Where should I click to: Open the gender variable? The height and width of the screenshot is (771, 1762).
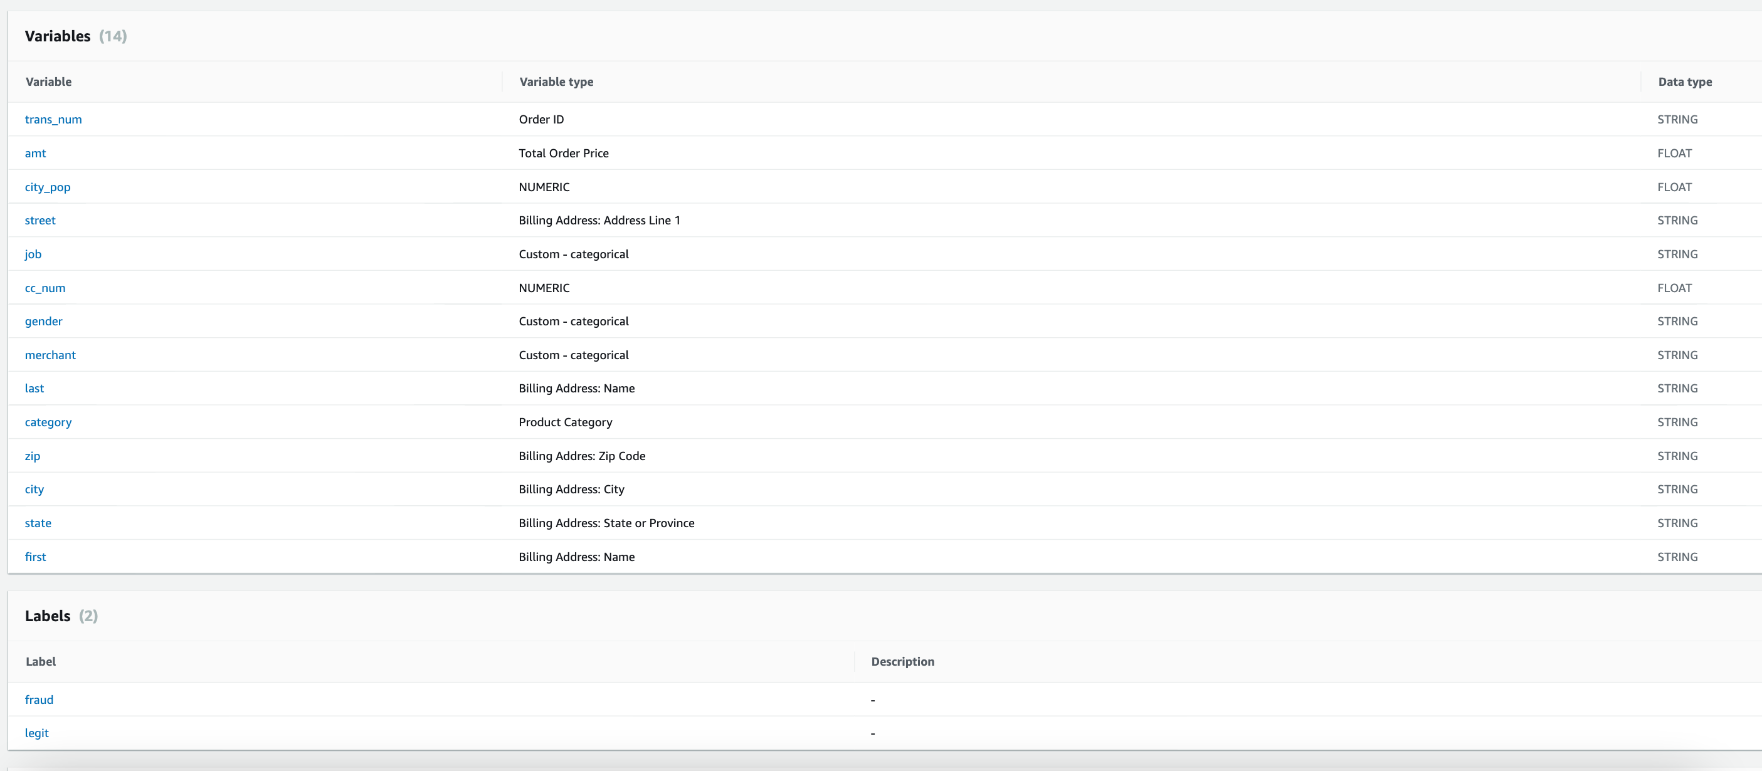coord(44,321)
